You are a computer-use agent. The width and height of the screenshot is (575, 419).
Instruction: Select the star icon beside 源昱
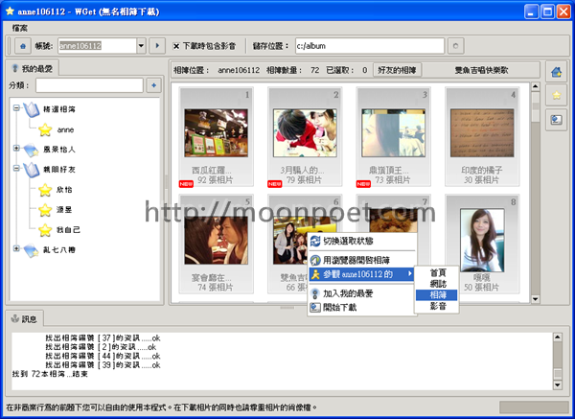[x=45, y=210]
